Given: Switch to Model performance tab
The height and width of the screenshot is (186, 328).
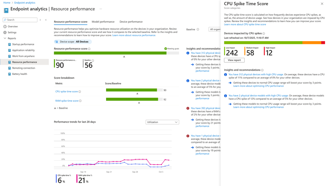Looking at the screenshot, I should pos(103,22).
